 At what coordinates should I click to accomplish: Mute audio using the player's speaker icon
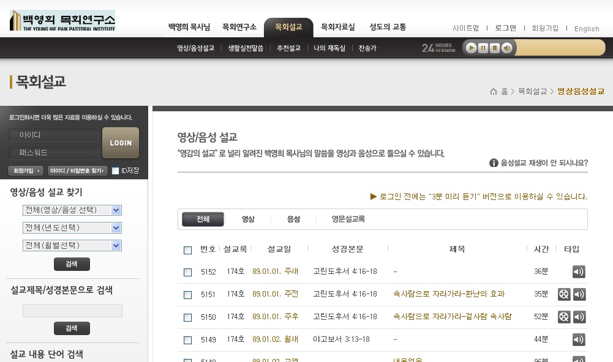[x=506, y=48]
